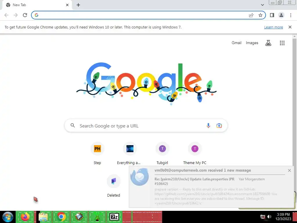Open the Everything a... shortcut
297x223 pixels.
point(130,154)
